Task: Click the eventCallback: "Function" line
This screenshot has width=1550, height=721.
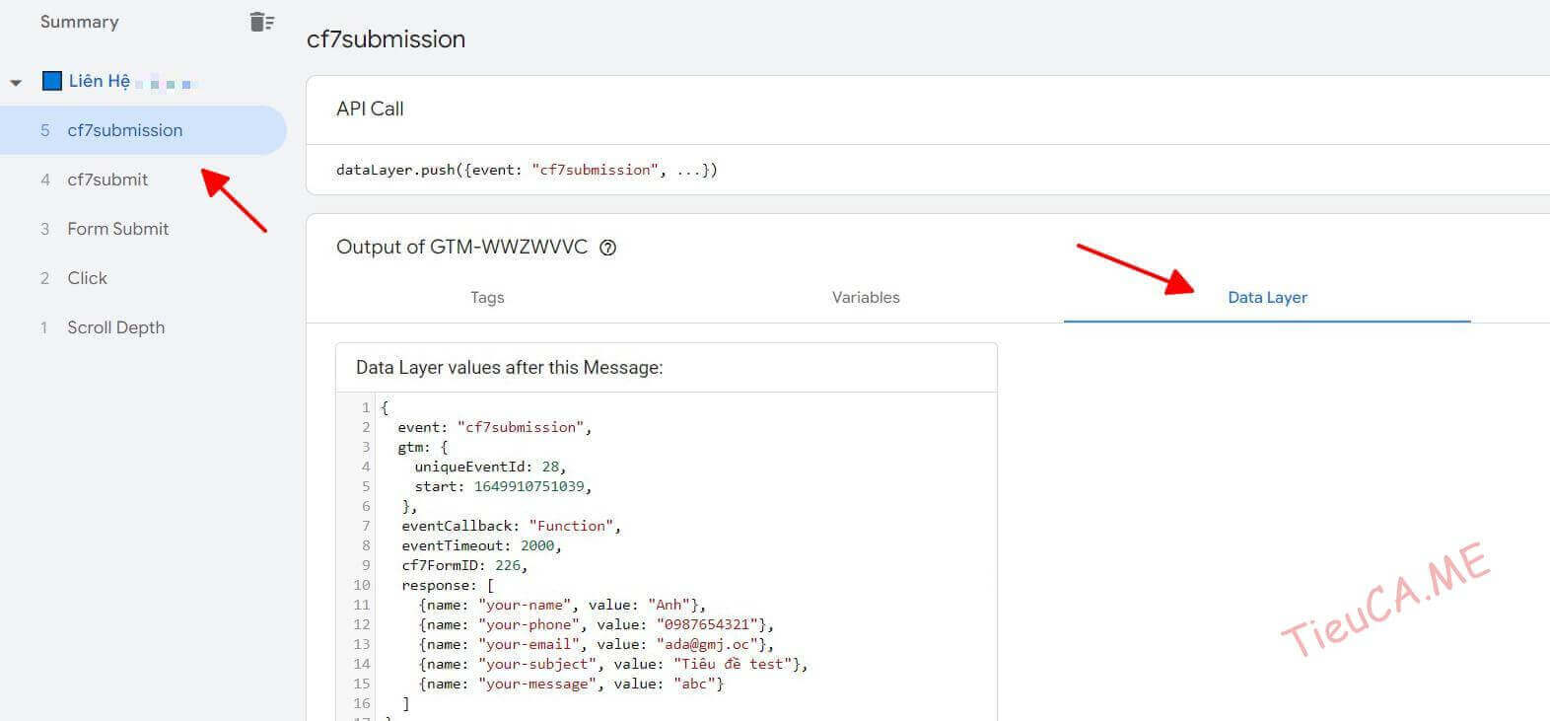Action: tap(511, 526)
